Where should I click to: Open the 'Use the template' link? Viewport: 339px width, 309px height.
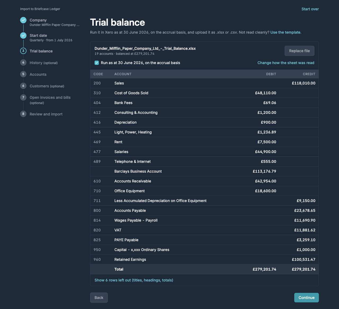coord(286,32)
